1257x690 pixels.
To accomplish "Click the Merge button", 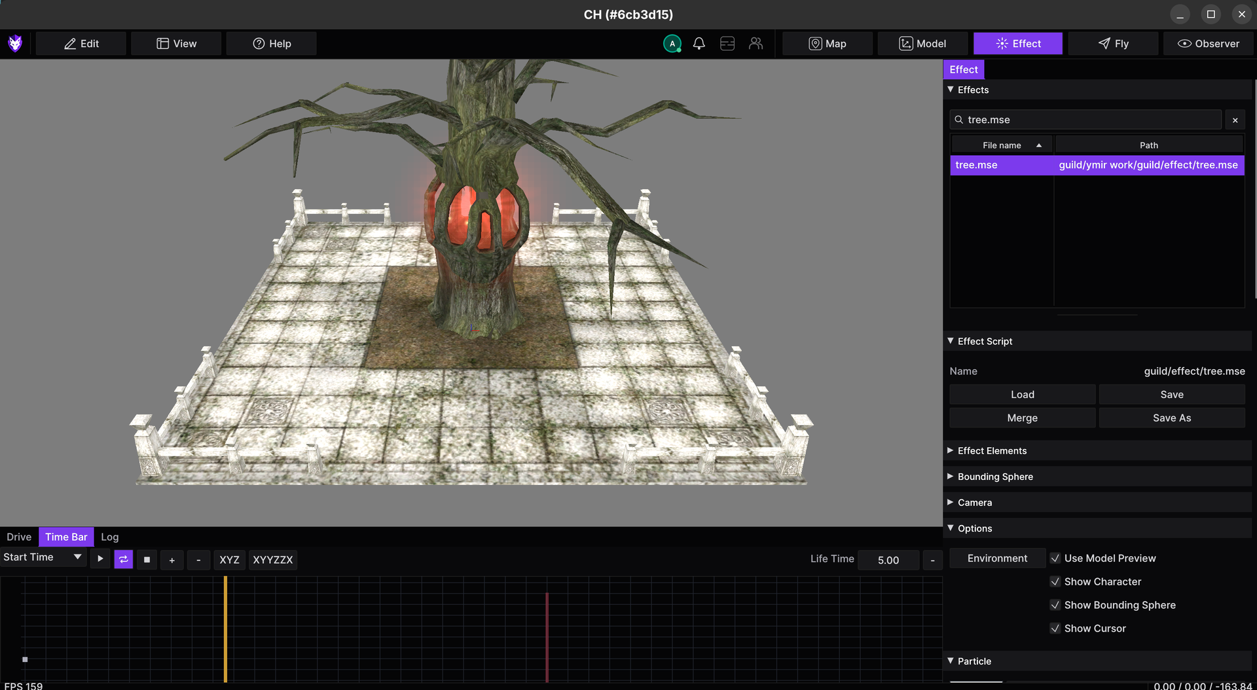I will point(1023,418).
